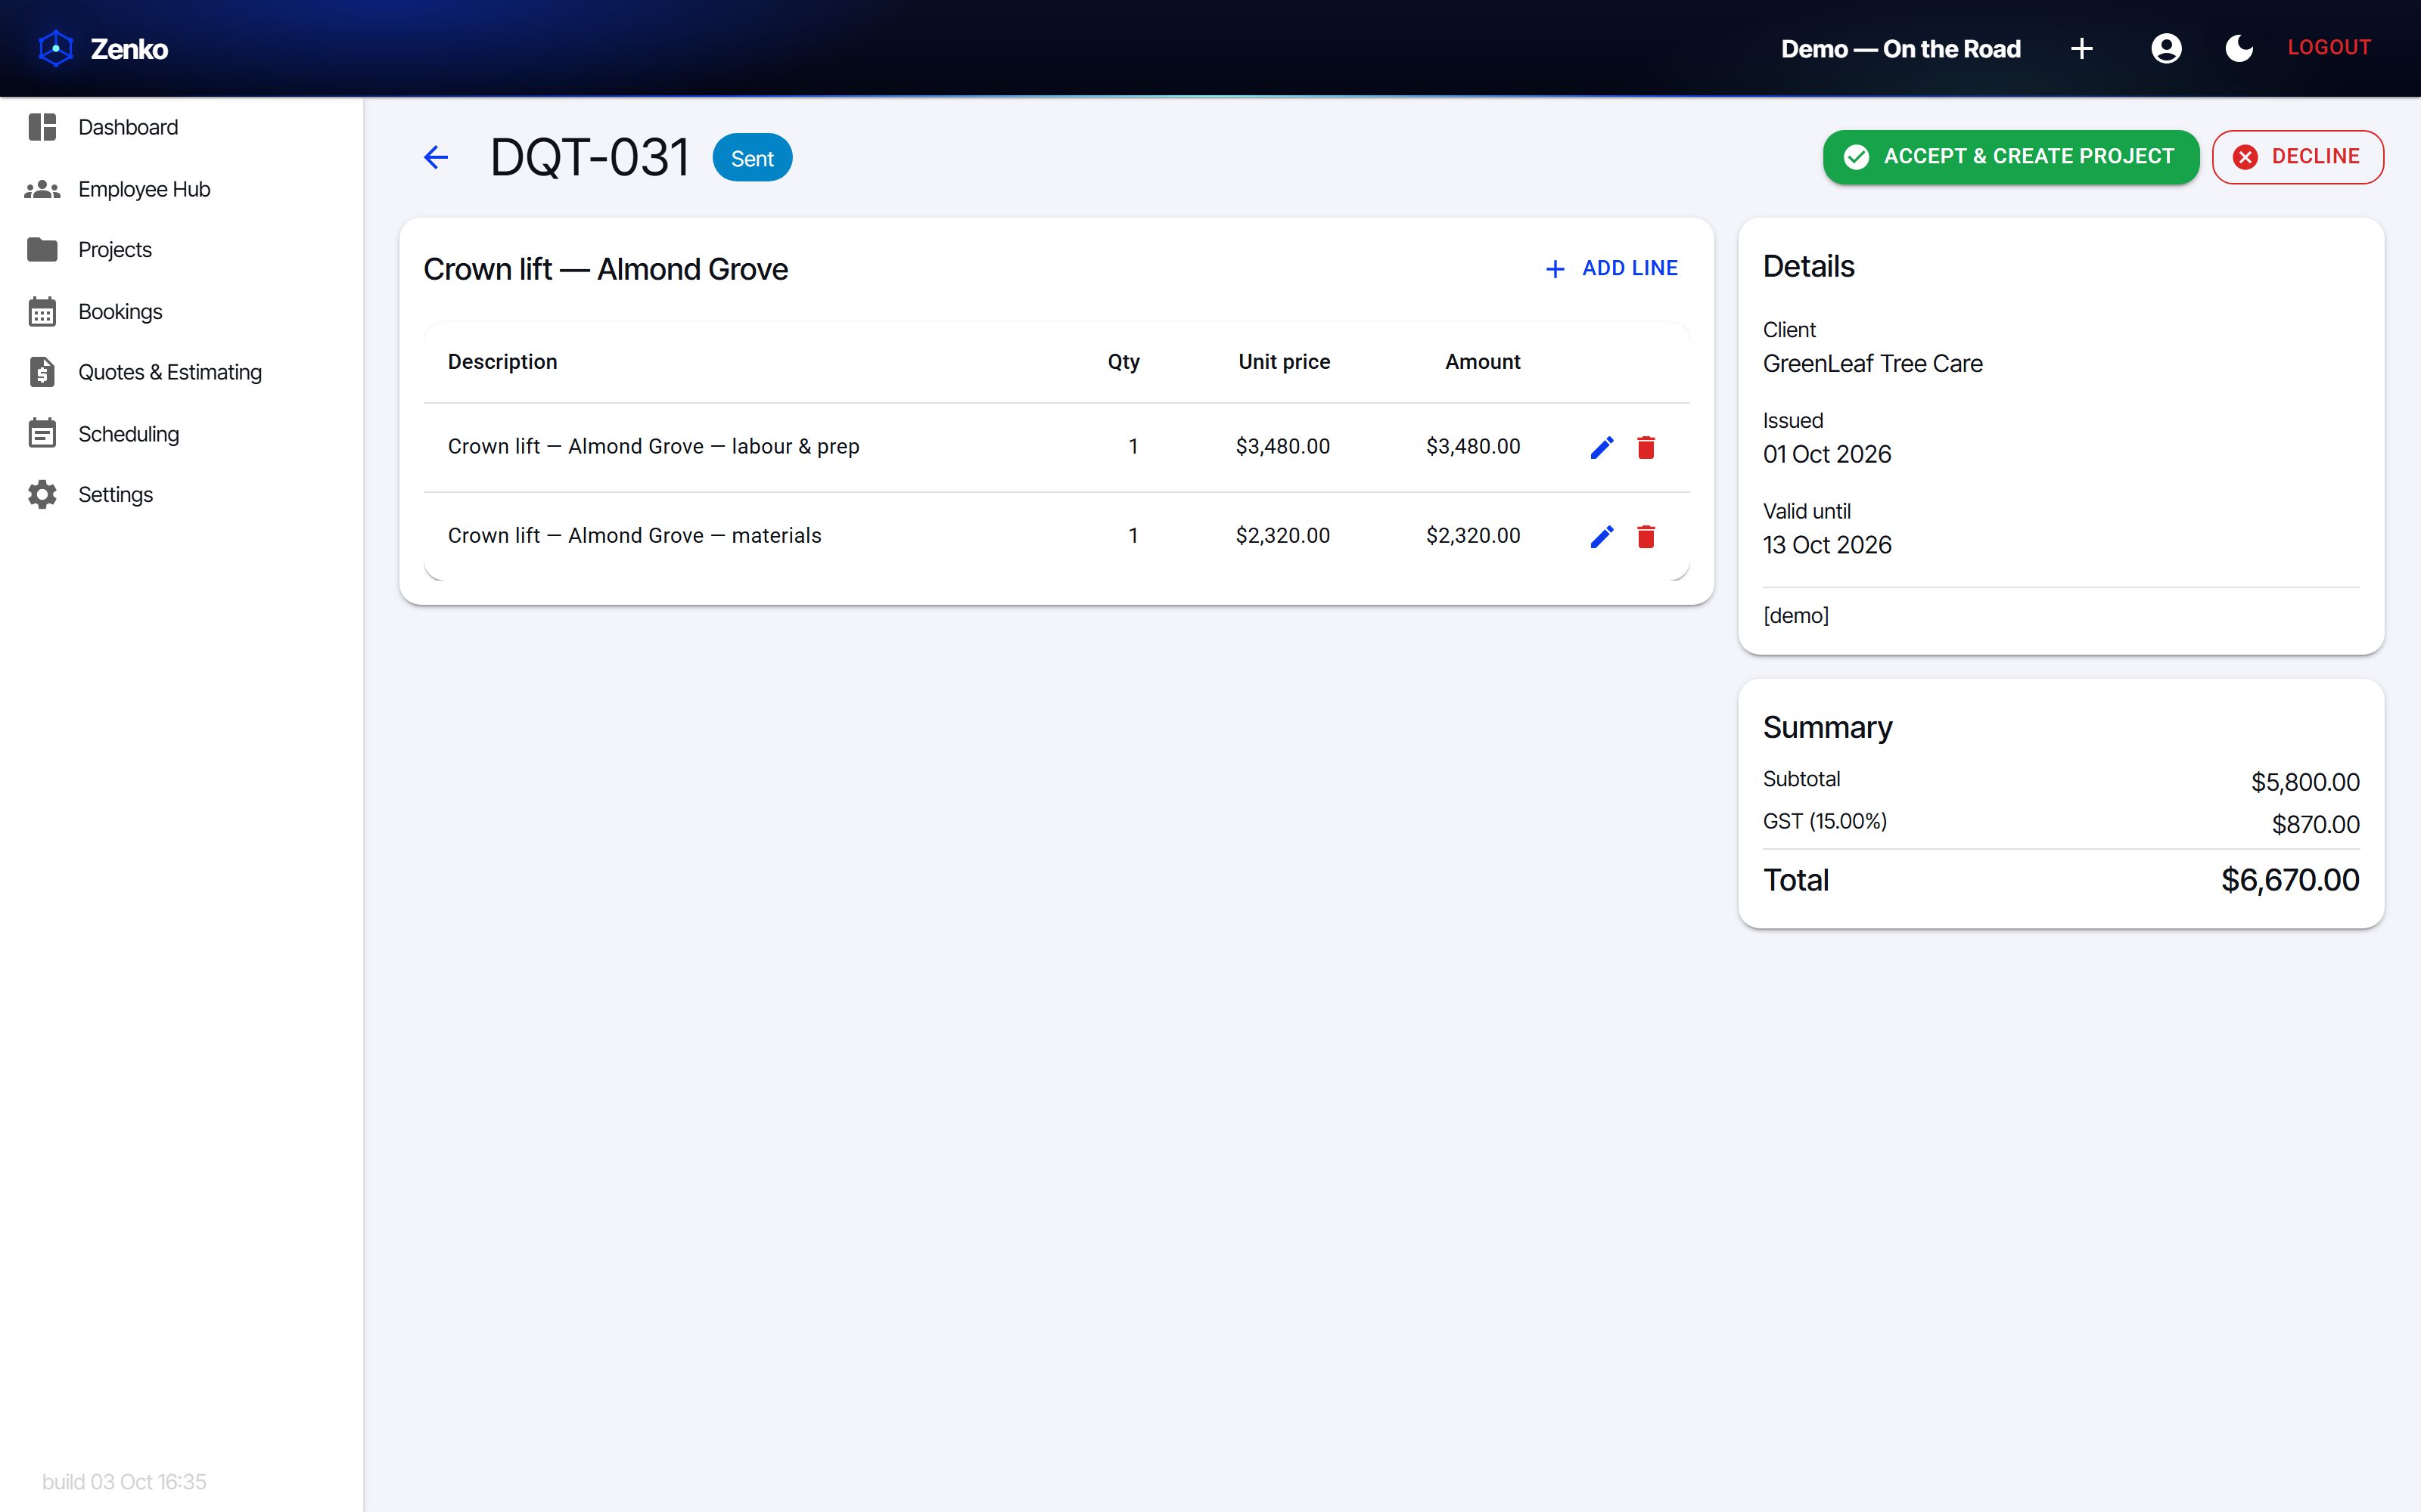Screen dimensions: 2421x1512
Task: Click the 13 Oct 2026 valid until date
Action: click(1827, 545)
